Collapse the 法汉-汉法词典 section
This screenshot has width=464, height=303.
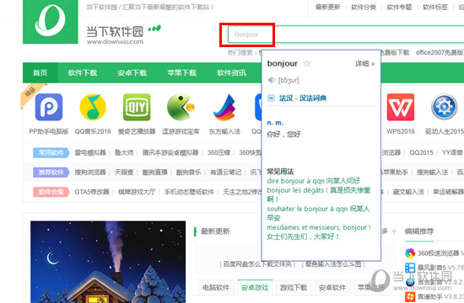coord(271,98)
